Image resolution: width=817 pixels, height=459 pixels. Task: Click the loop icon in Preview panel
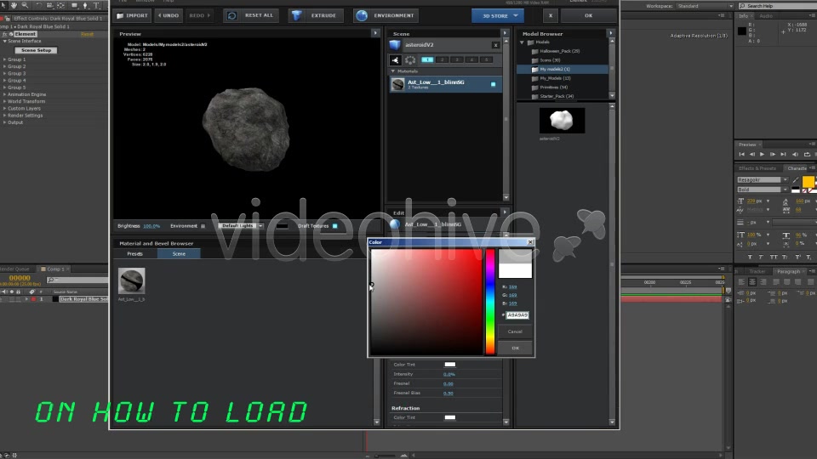807,155
